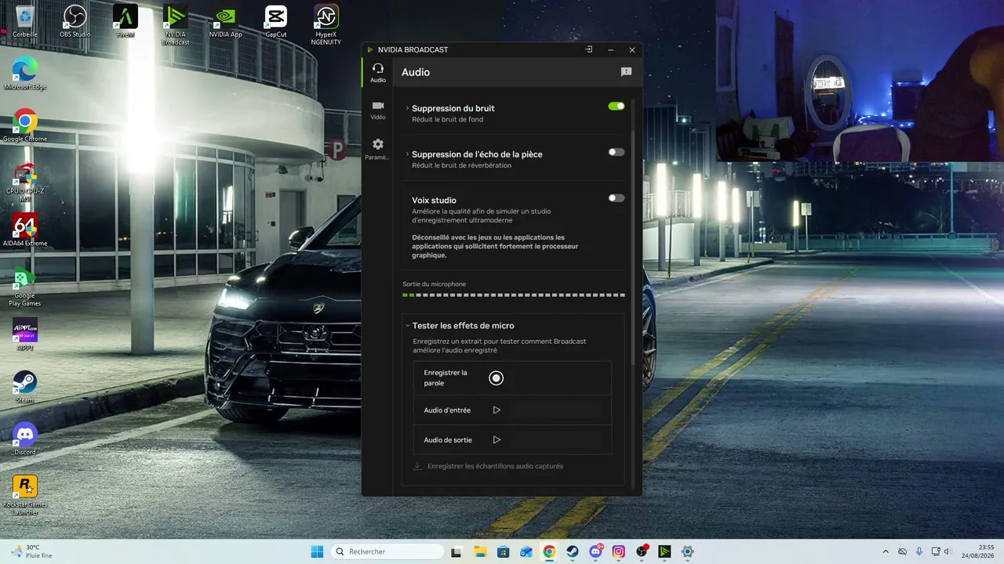Play the Audio d'entrée sample
This screenshot has height=564, width=1004.
point(497,410)
